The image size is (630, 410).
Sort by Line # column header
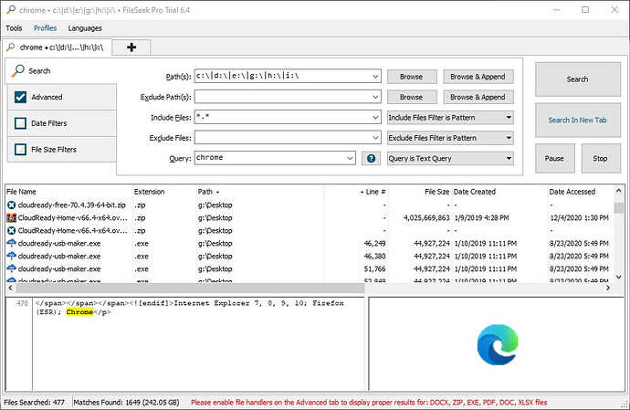coord(356,192)
